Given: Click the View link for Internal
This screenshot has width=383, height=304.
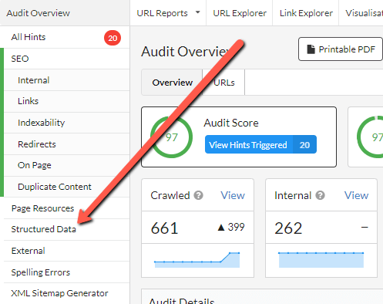Looking at the screenshot, I should (x=356, y=195).
